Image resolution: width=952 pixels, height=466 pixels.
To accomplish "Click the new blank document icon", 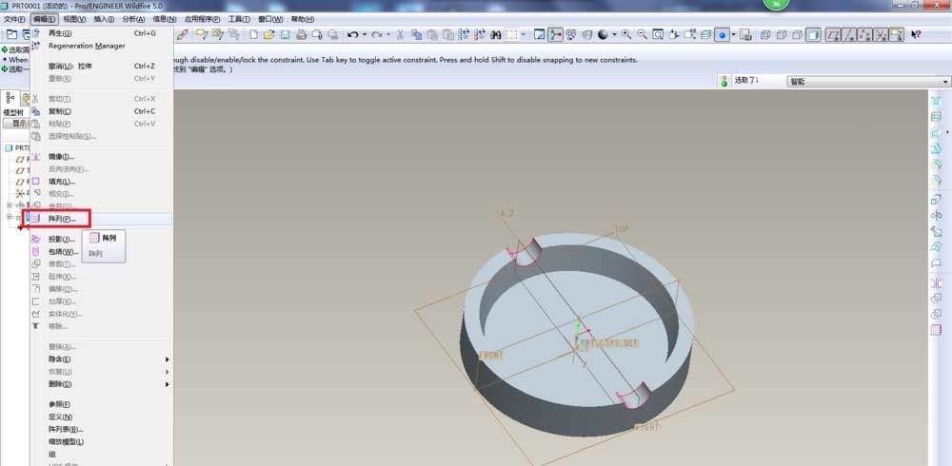I will pos(253,35).
